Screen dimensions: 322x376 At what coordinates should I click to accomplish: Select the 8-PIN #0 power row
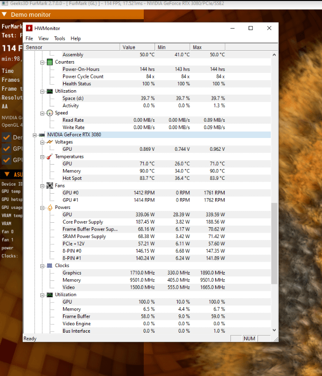[166, 251]
